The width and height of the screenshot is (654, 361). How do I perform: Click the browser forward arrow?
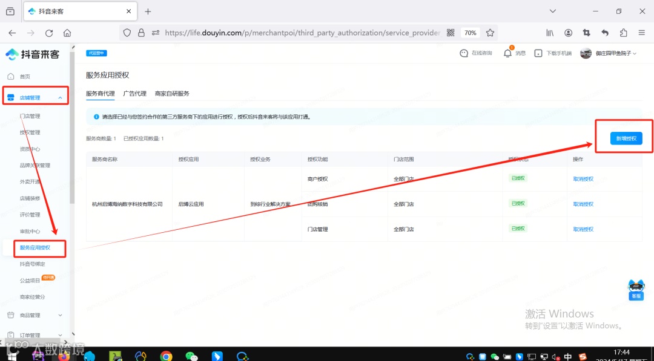[30, 33]
